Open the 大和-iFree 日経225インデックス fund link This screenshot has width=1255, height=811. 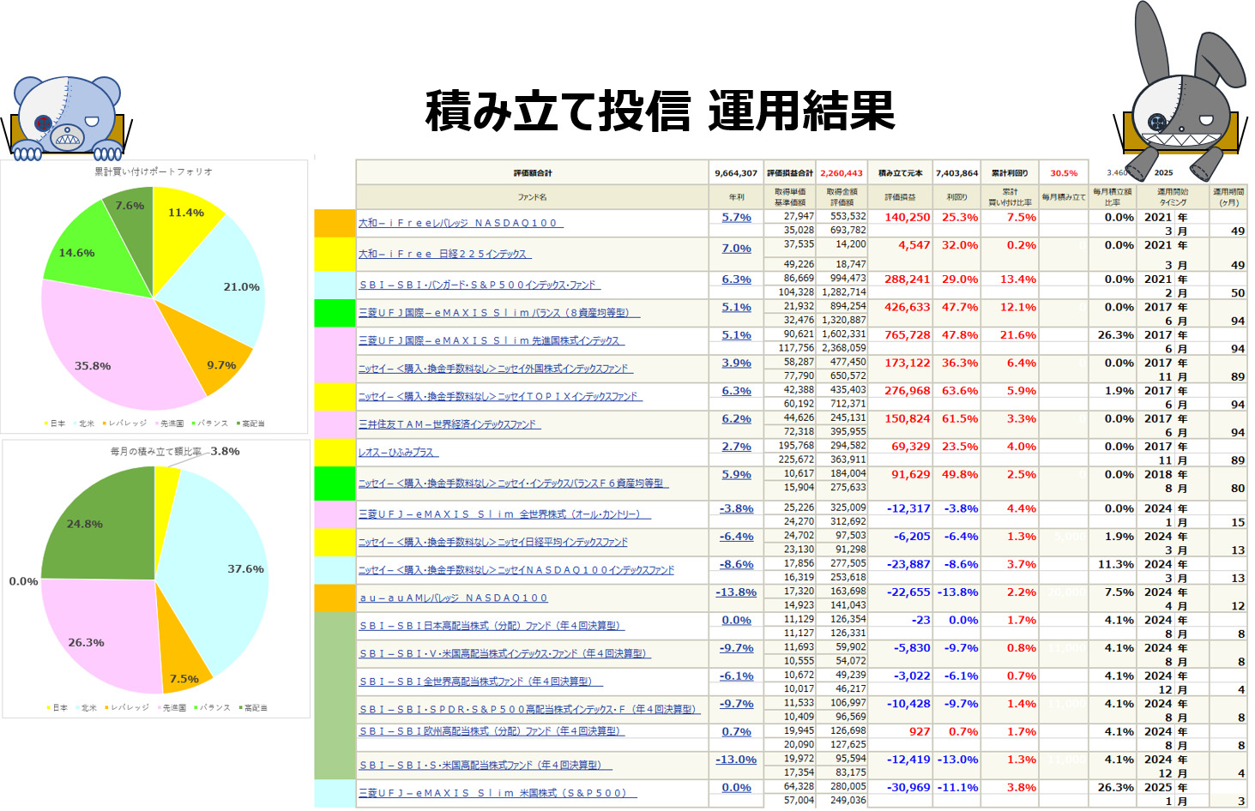[x=444, y=254]
